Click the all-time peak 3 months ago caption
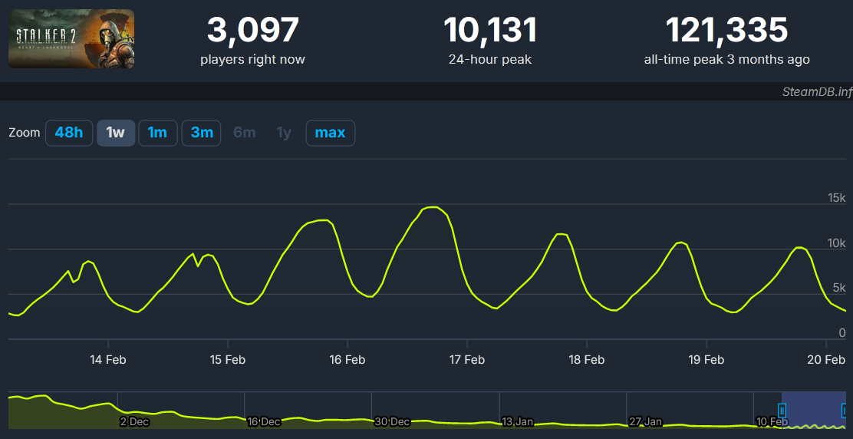This screenshot has height=439, width=853. pyautogui.click(x=726, y=59)
